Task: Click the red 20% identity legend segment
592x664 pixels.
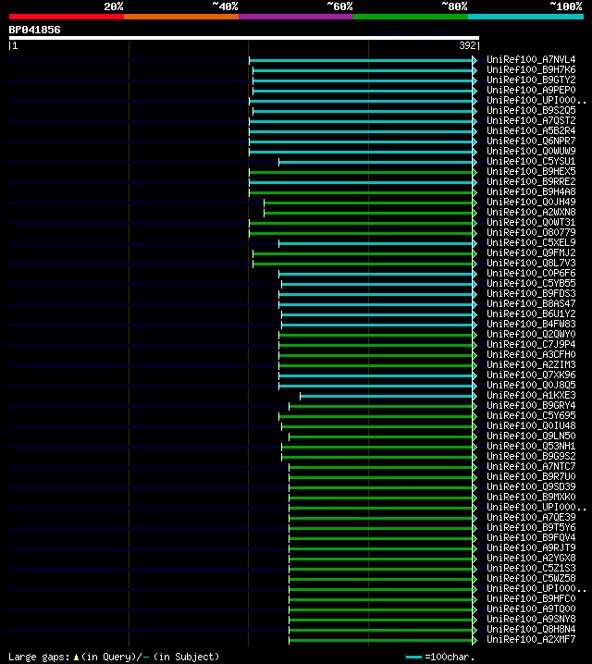Action: pyautogui.click(x=67, y=17)
